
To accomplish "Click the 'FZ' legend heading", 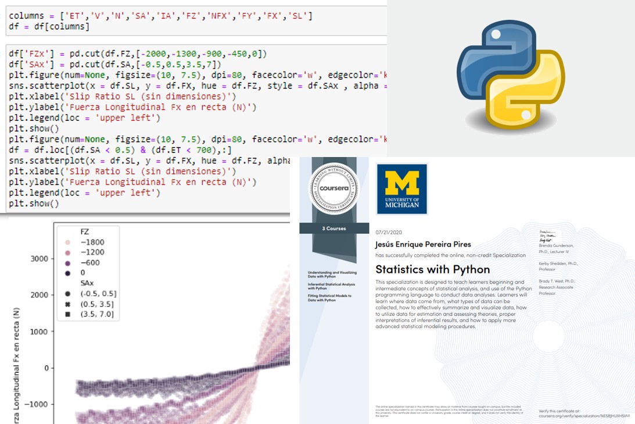I will (85, 232).
